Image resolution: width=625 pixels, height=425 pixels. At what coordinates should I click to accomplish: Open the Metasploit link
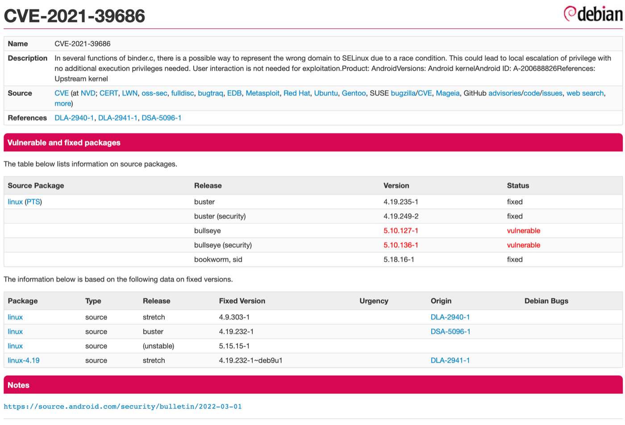click(x=262, y=93)
